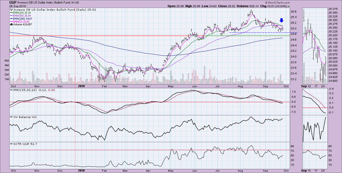Click the green EMA(20) legend line marker

(x=11, y=13)
